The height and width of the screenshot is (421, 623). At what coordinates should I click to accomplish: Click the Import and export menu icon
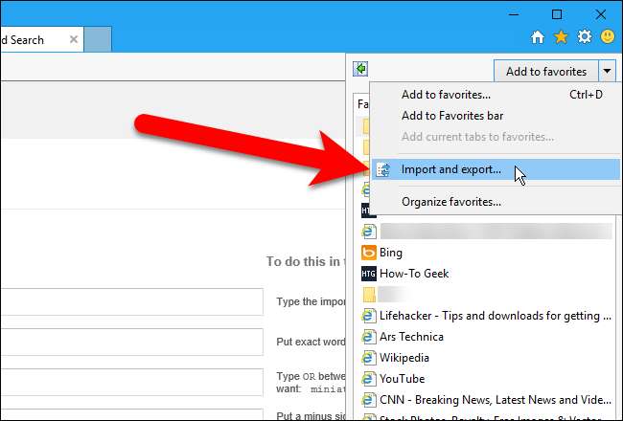coord(383,169)
